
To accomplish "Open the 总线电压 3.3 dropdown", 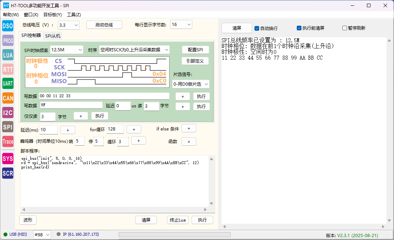I will (x=68, y=25).
